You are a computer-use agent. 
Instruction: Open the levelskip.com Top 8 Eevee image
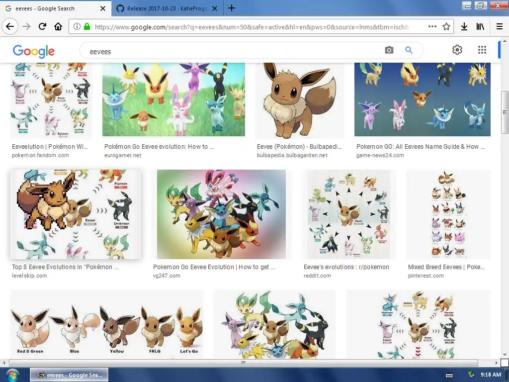pyautogui.click(x=76, y=214)
